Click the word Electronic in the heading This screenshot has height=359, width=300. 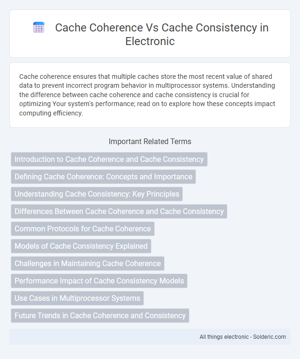click(x=150, y=41)
